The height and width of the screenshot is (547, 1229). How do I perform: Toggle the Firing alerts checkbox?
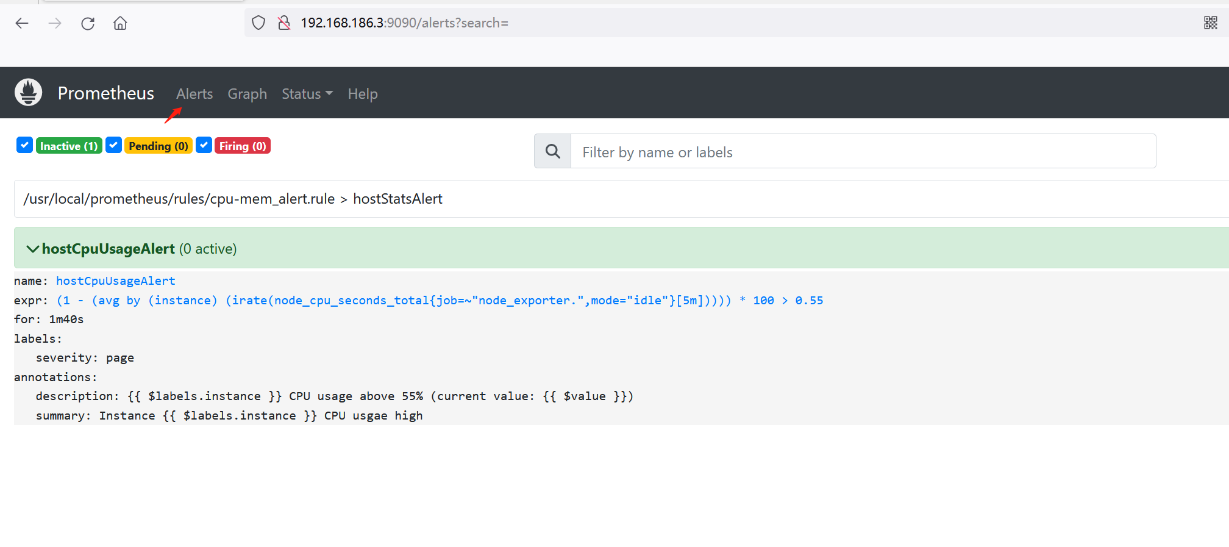click(204, 145)
